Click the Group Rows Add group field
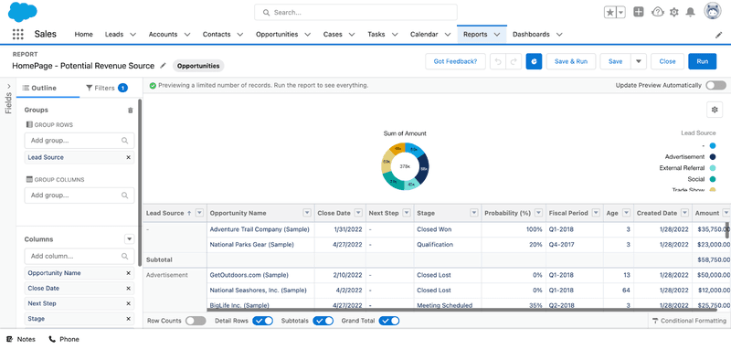Viewport: 731px width, 349px height. click(79, 141)
